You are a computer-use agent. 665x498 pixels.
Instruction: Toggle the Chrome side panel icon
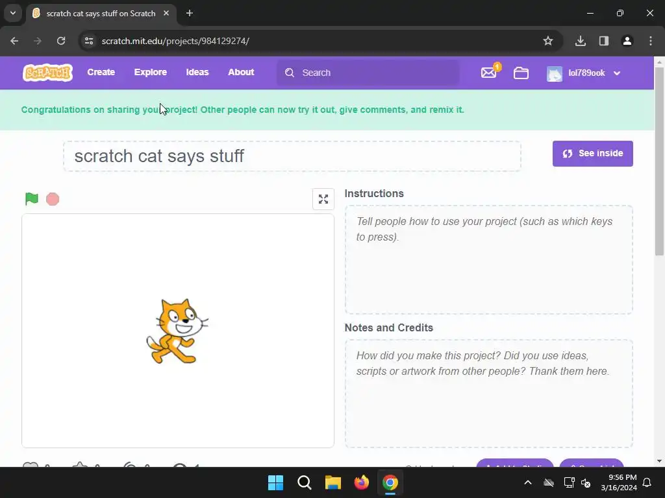coord(604,41)
